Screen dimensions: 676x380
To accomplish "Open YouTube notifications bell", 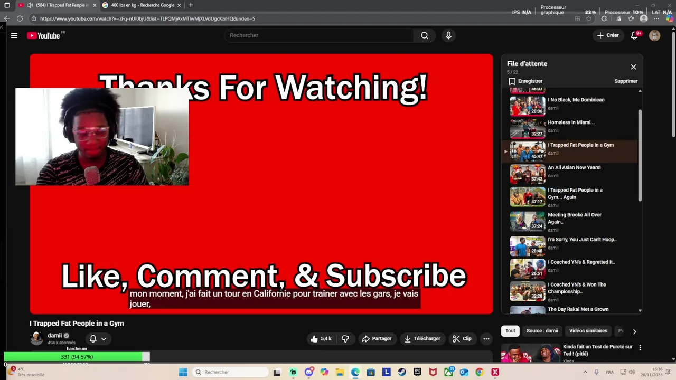I will click(635, 35).
